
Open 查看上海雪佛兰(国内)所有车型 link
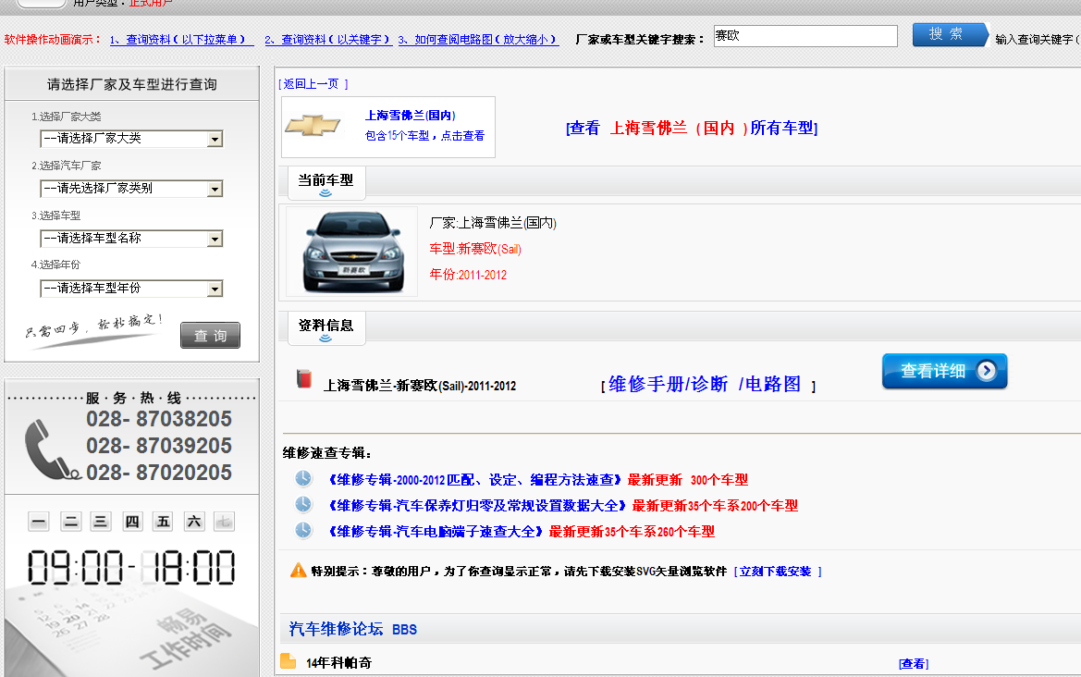692,129
